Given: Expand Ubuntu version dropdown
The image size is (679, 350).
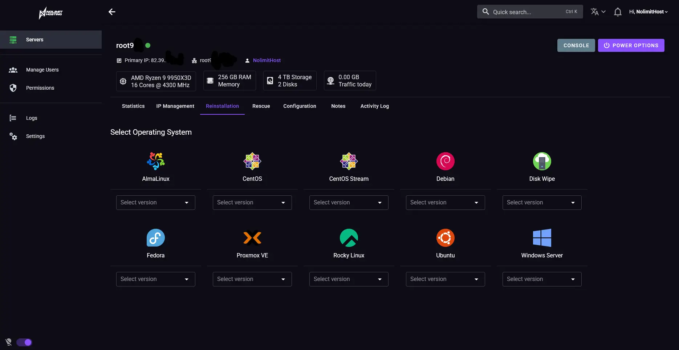Looking at the screenshot, I should (x=446, y=279).
